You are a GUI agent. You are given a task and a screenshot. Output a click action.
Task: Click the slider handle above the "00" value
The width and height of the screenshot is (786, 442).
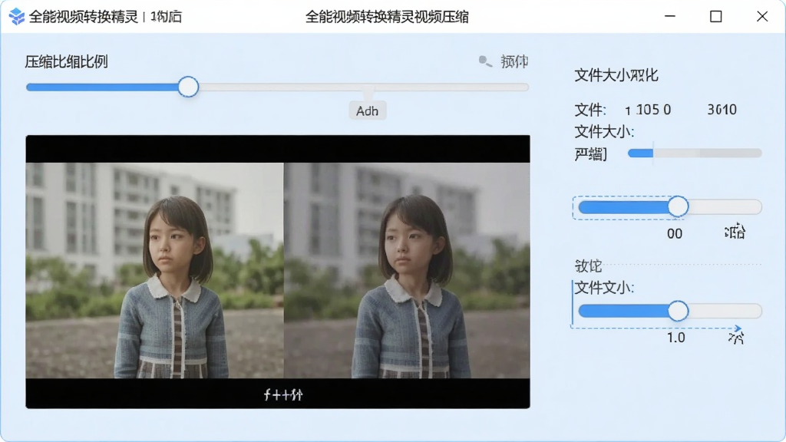679,206
